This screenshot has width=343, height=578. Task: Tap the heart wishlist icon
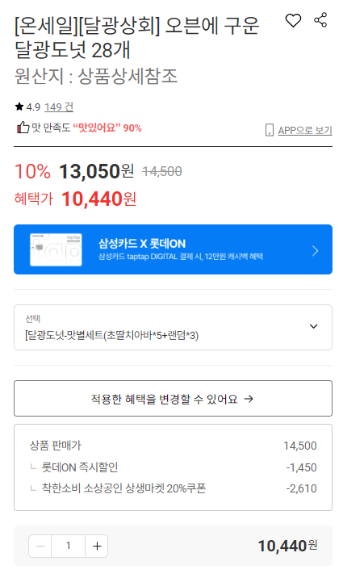(x=293, y=20)
